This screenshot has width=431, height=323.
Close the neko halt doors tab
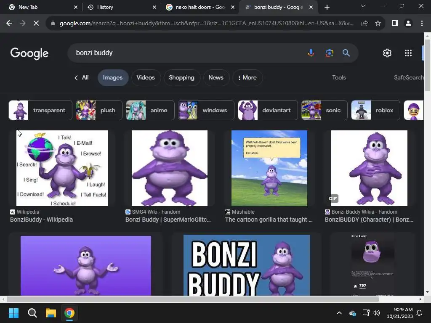click(x=233, y=8)
